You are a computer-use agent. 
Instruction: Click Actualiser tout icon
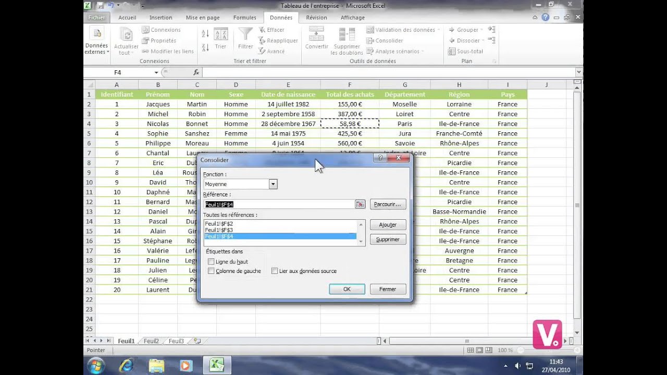126,34
